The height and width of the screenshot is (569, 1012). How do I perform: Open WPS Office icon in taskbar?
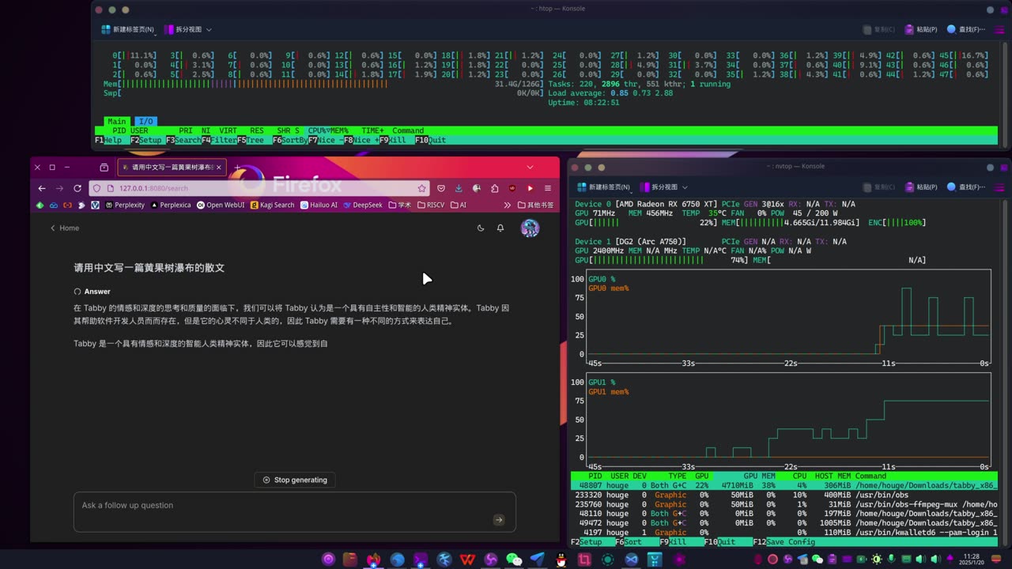(467, 560)
